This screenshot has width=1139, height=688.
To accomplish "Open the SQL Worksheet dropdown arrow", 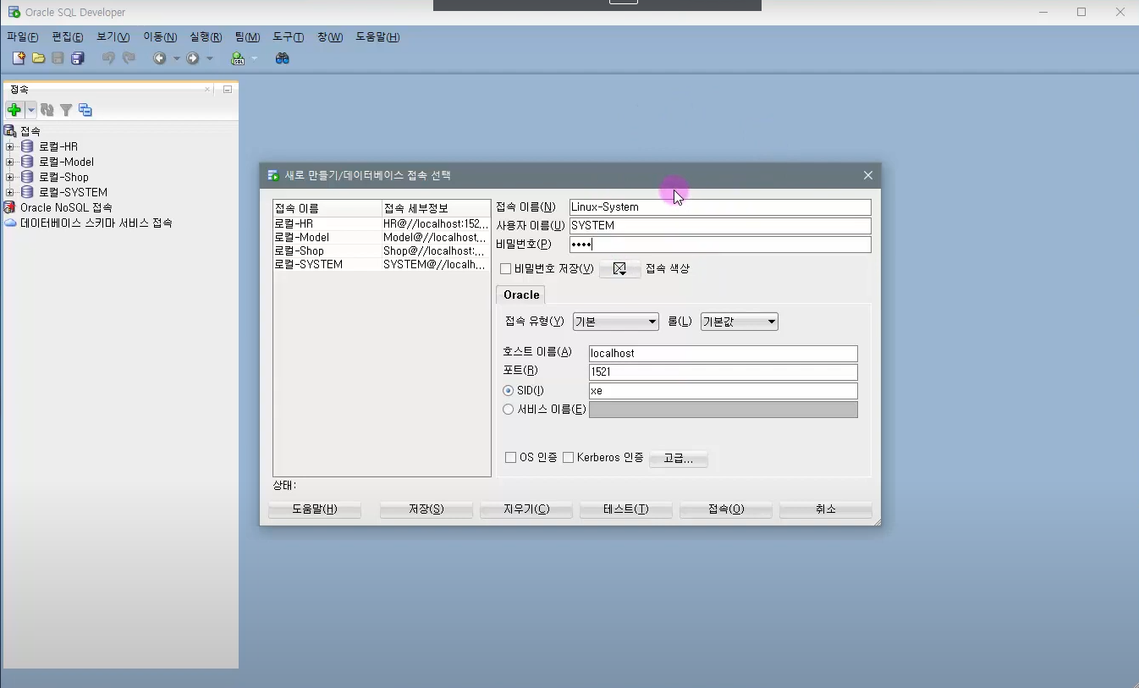I will [254, 59].
